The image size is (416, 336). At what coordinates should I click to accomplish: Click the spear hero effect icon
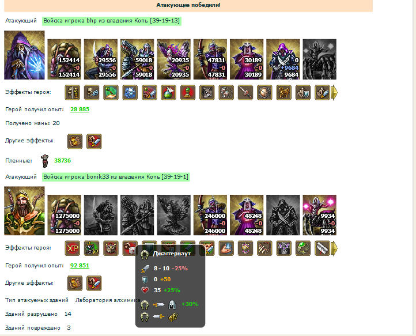[245, 93]
